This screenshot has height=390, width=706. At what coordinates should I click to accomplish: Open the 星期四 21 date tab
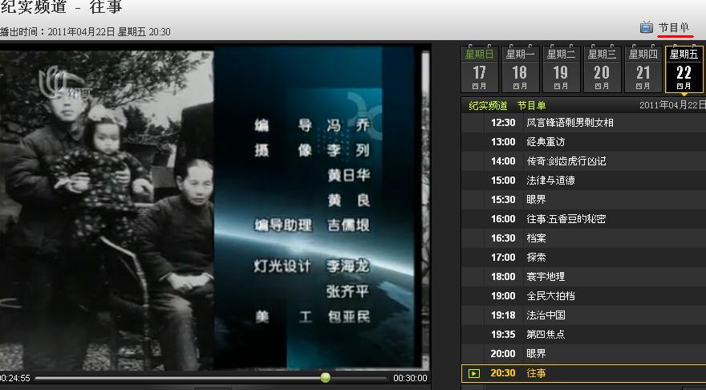pyautogui.click(x=643, y=70)
